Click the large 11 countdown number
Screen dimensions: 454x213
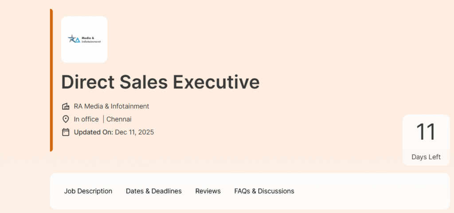tap(426, 132)
